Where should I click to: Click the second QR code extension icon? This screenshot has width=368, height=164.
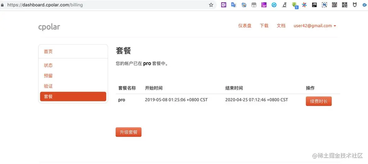coord(345,5)
